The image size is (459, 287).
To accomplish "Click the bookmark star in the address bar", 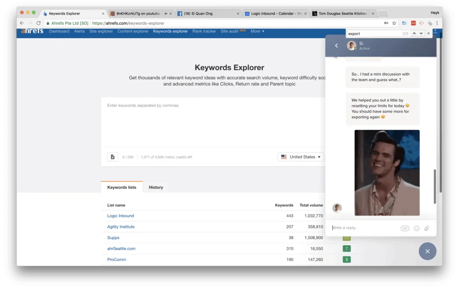I will coord(394,23).
